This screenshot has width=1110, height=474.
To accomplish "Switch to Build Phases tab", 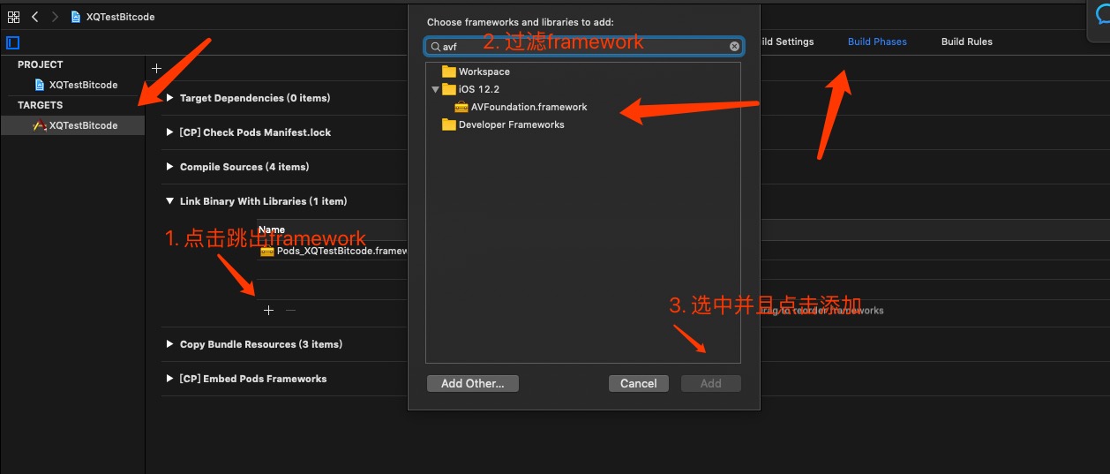I will click(x=877, y=41).
